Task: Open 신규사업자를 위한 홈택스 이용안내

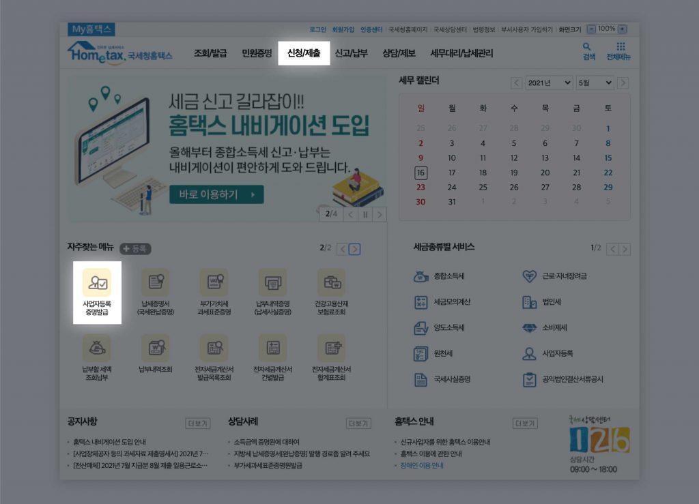Action: click(445, 442)
